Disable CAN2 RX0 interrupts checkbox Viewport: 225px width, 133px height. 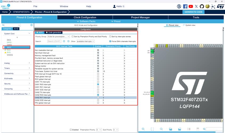98,95
